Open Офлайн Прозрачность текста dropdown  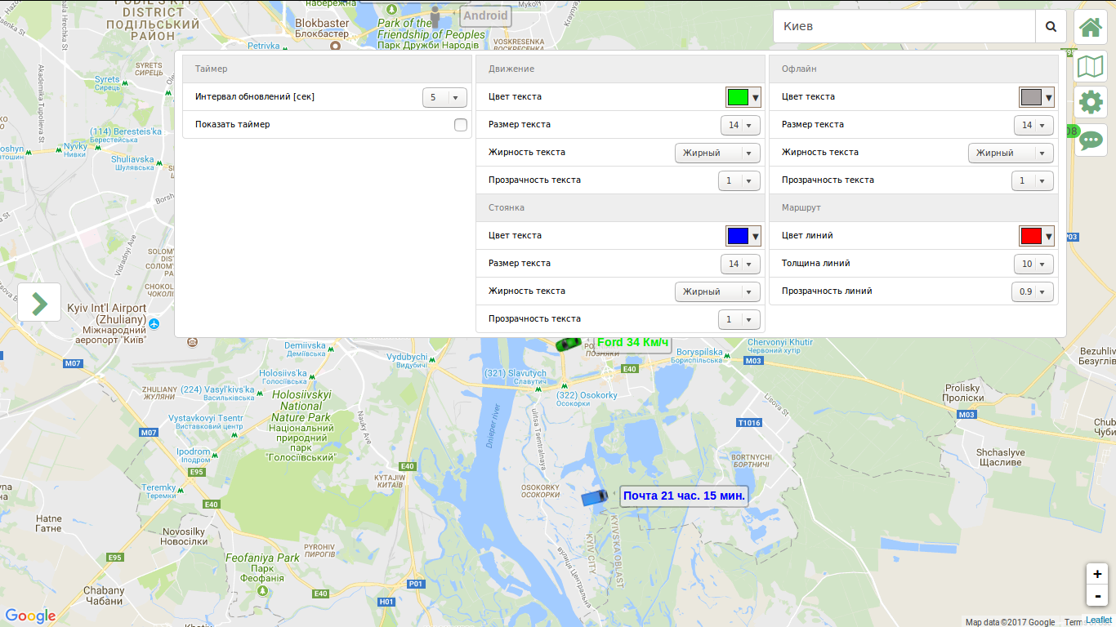tap(1032, 180)
